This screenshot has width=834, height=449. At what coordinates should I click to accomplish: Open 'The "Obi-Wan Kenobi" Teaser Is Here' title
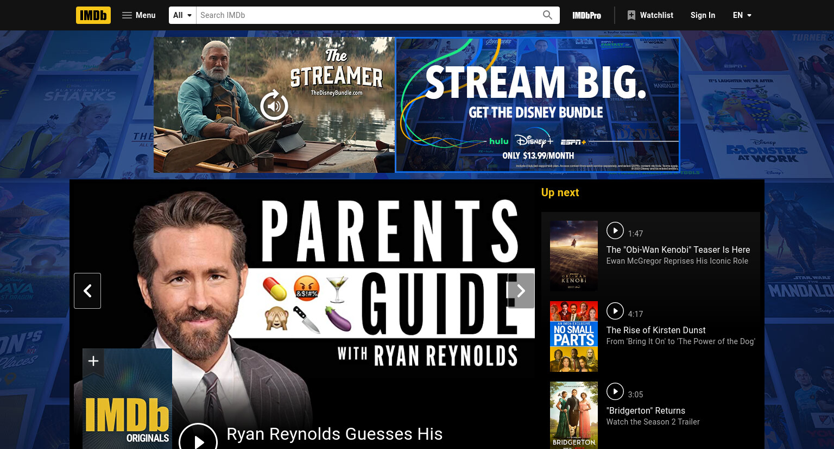point(678,250)
